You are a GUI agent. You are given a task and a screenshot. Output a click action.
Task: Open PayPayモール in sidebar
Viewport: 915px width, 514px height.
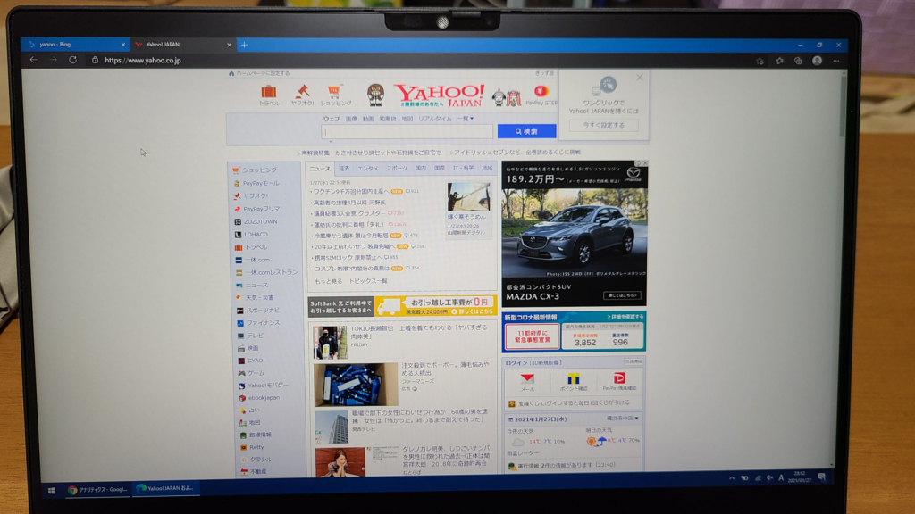click(x=261, y=183)
